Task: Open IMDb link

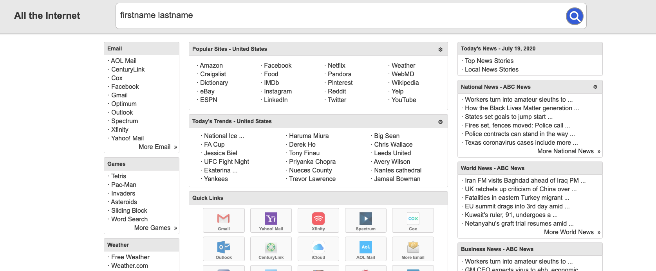Action: [x=271, y=83]
